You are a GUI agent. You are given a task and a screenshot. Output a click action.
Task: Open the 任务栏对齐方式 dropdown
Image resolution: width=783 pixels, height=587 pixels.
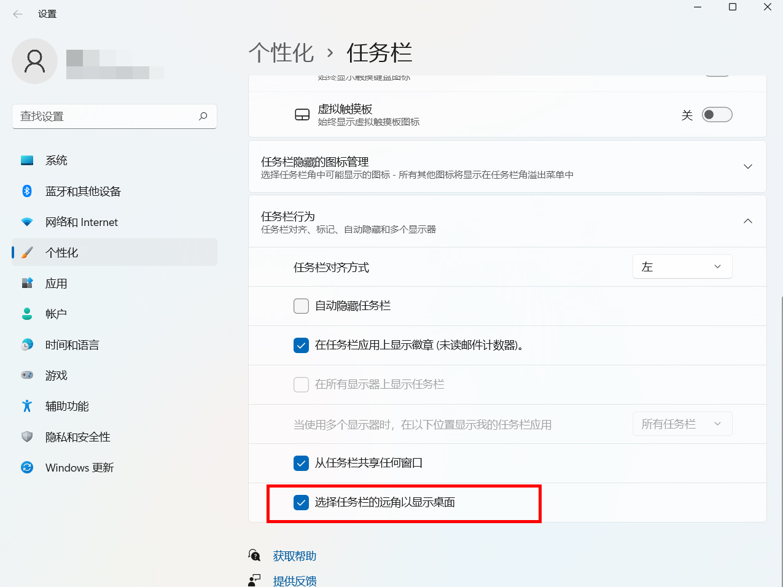(682, 266)
